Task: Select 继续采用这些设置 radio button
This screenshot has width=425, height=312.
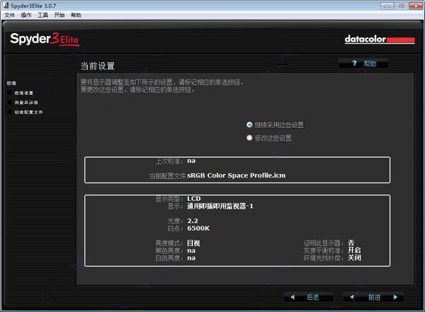Action: pyautogui.click(x=249, y=125)
